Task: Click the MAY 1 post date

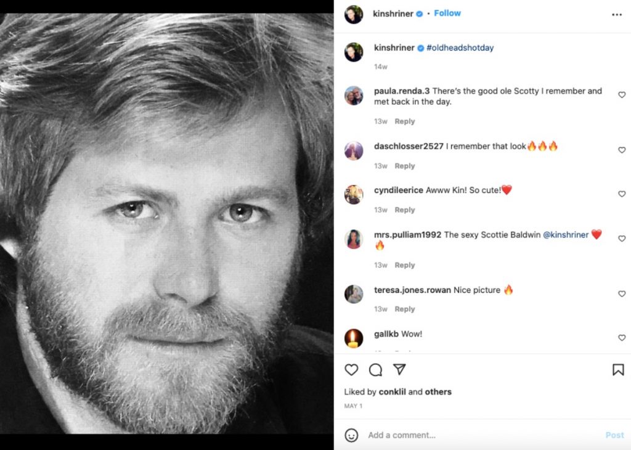Action: pos(353,406)
